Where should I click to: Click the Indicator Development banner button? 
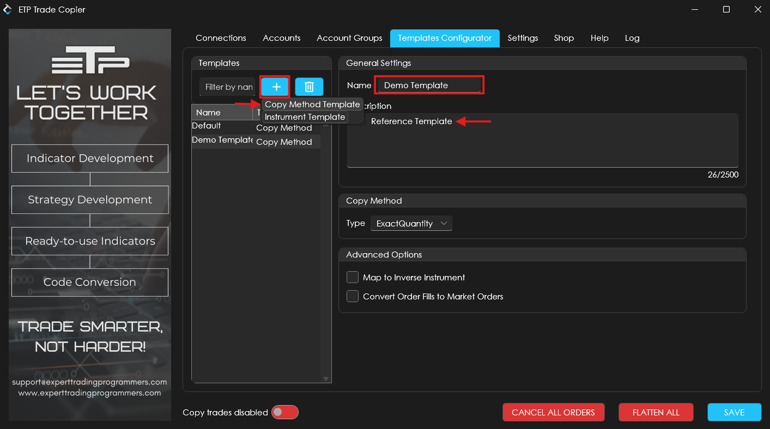90,158
